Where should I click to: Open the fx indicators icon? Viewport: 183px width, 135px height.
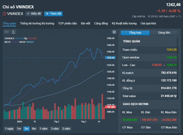[x=13, y=32]
